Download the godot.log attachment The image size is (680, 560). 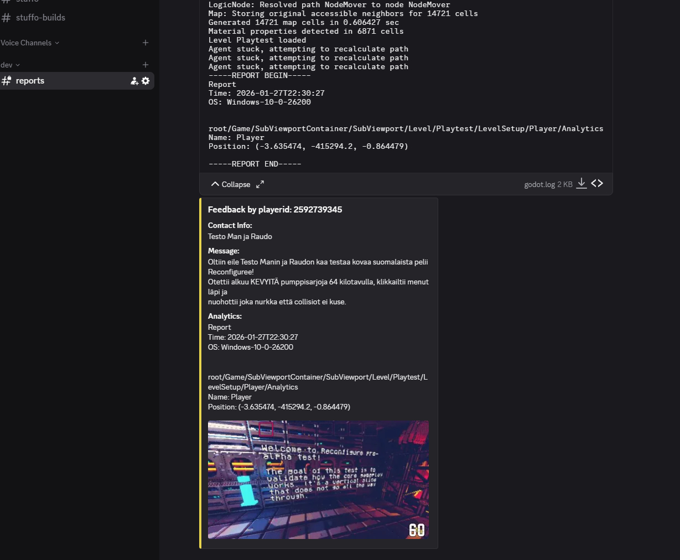tap(581, 184)
